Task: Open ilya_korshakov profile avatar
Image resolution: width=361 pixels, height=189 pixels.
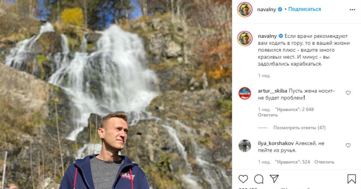Action: coord(244,146)
